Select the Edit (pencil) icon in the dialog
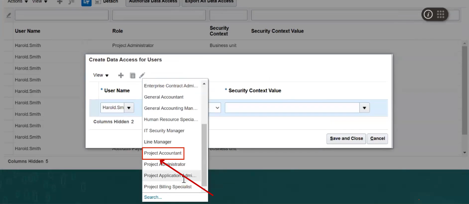This screenshot has width=469, height=204. click(142, 75)
